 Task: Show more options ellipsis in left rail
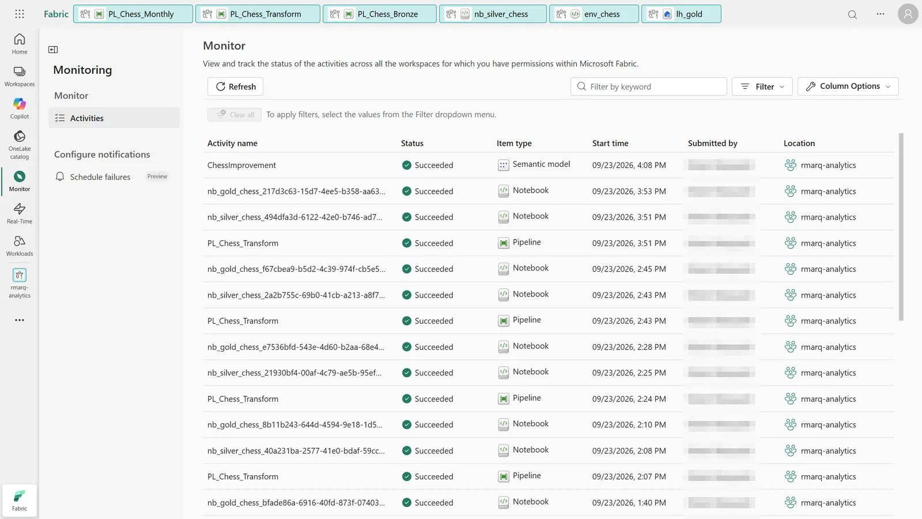[20, 320]
